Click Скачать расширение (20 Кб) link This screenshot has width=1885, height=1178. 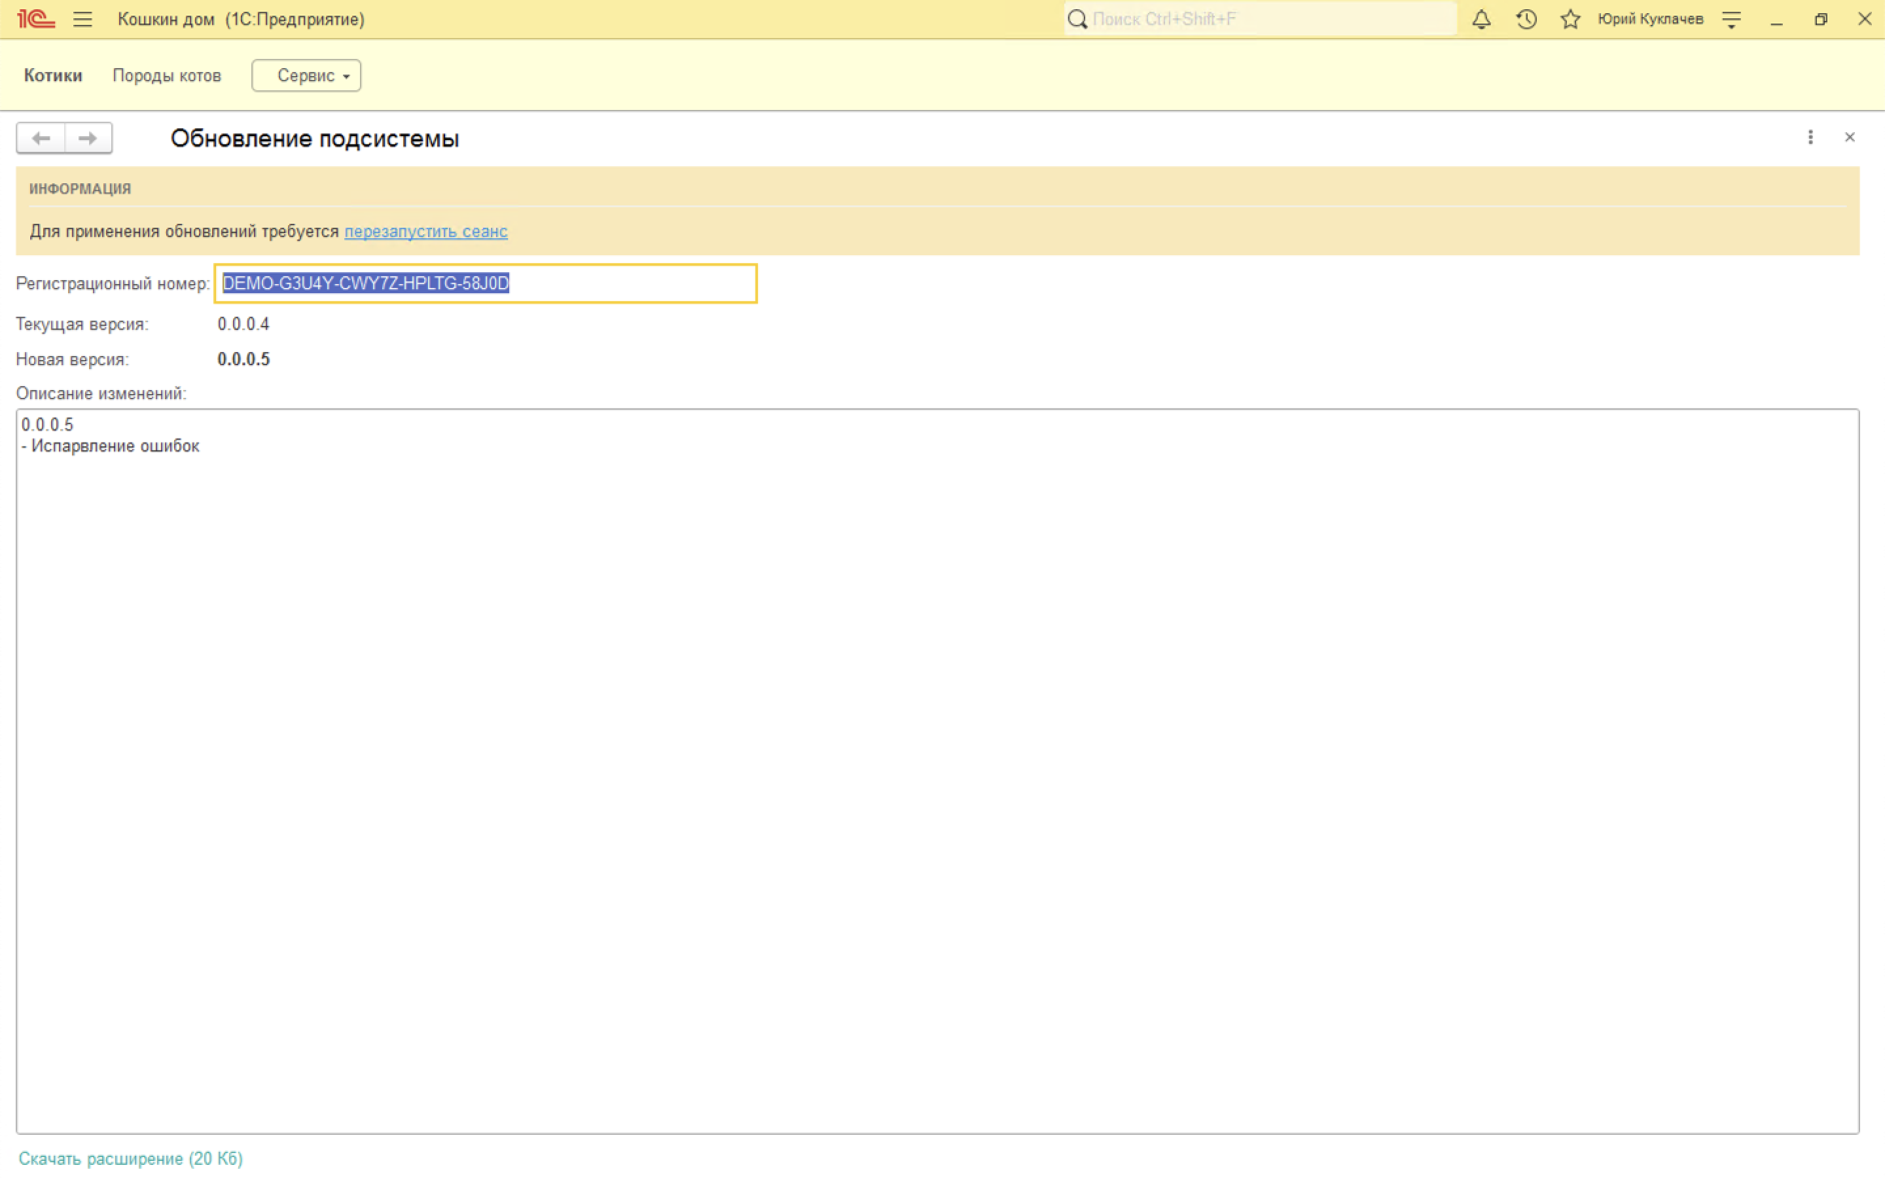[131, 1158]
